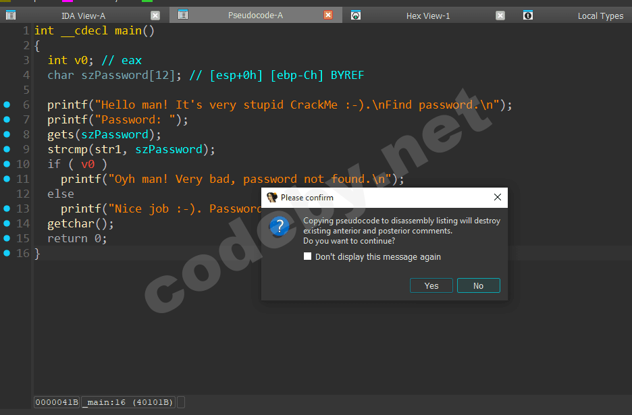632x415 pixels.
Task: Toggle breakpoint dot on line 13
Action: pos(7,209)
